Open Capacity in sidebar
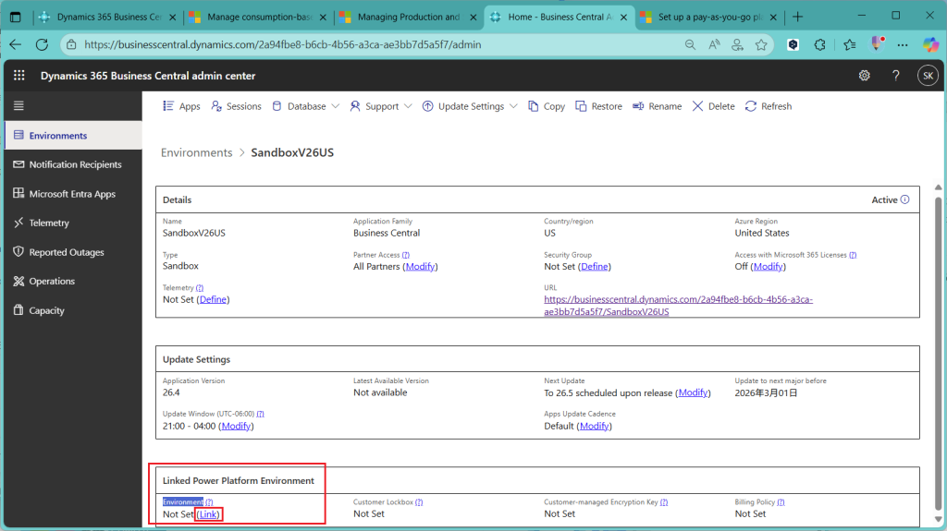 coord(73,310)
